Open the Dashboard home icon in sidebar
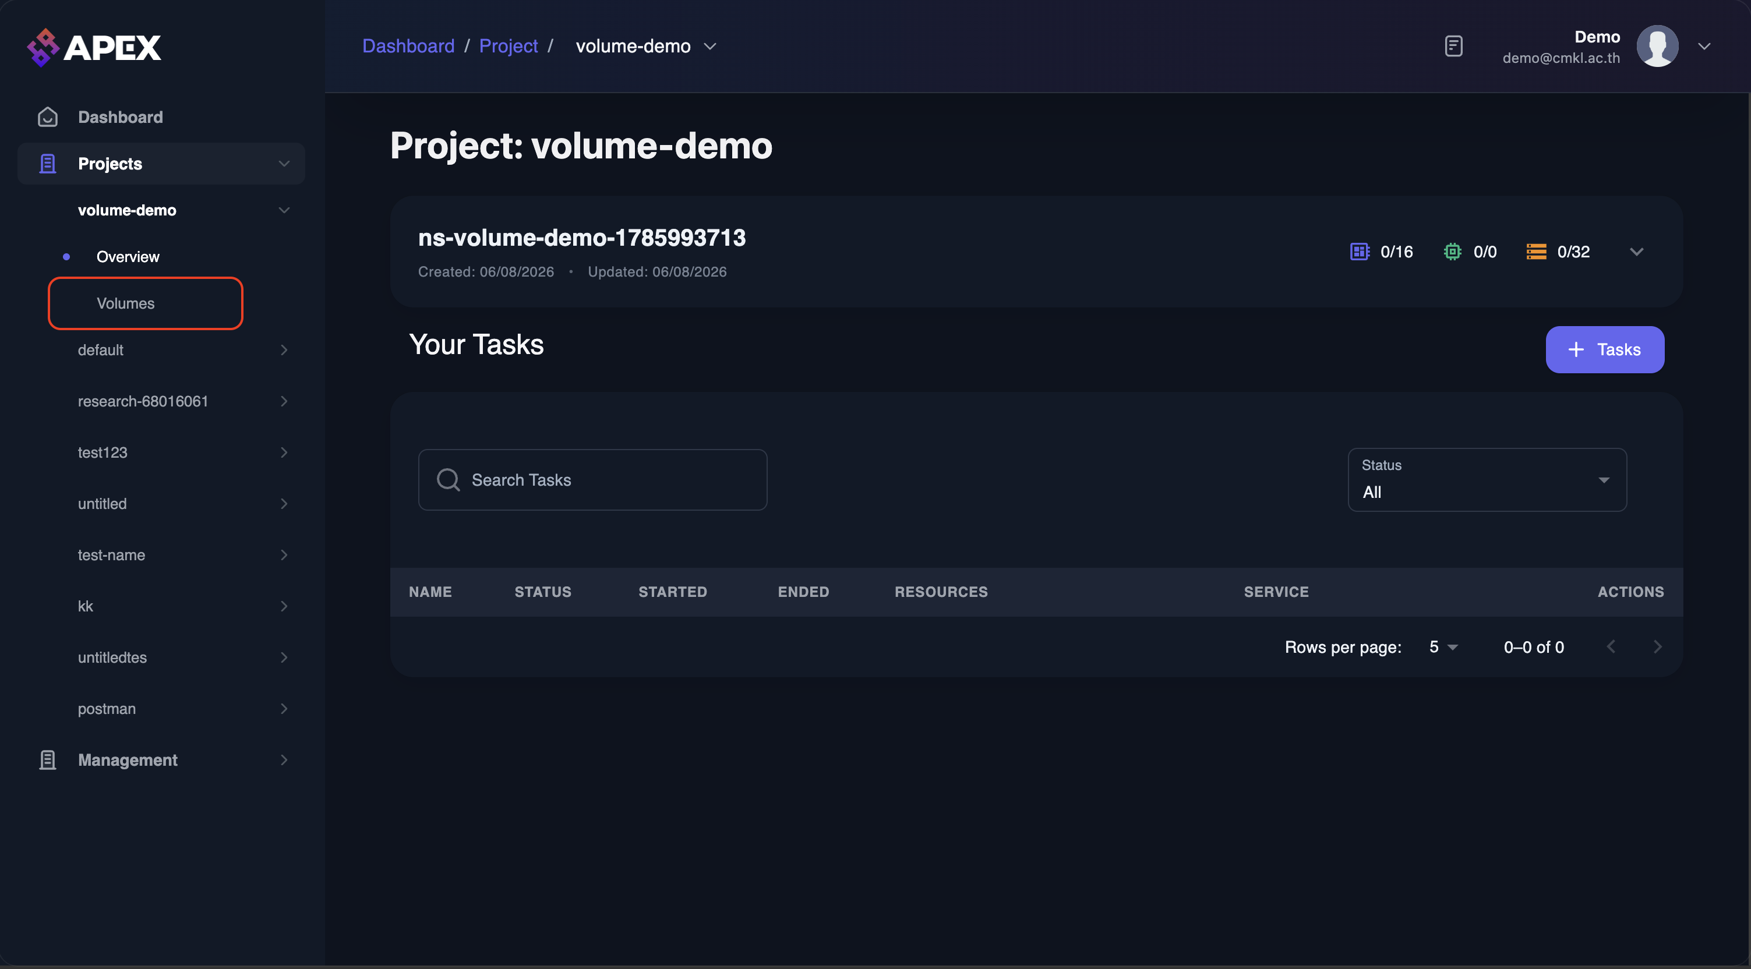The height and width of the screenshot is (969, 1751). point(48,117)
